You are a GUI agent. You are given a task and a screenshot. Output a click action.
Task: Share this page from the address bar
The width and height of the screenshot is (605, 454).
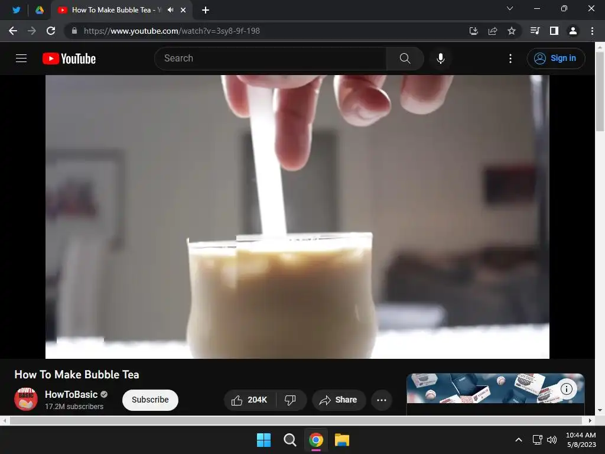click(493, 31)
